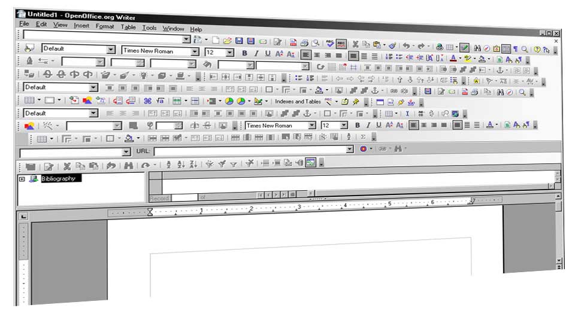Open the File menu

(24, 23)
